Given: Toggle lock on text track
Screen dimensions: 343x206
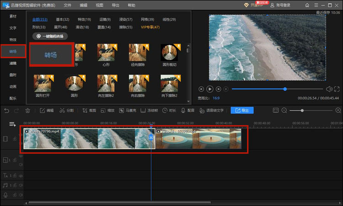Looking at the screenshot, I should point(15,176).
